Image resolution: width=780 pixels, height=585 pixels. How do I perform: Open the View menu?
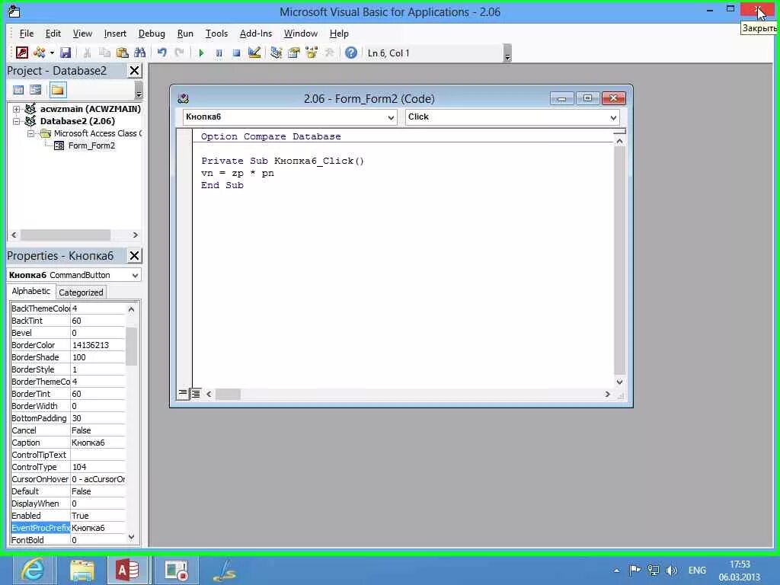(x=82, y=34)
